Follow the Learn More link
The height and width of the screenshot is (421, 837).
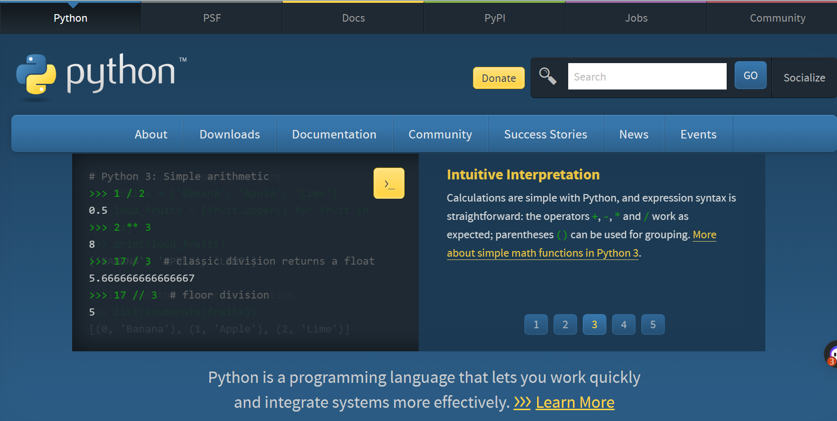point(575,402)
